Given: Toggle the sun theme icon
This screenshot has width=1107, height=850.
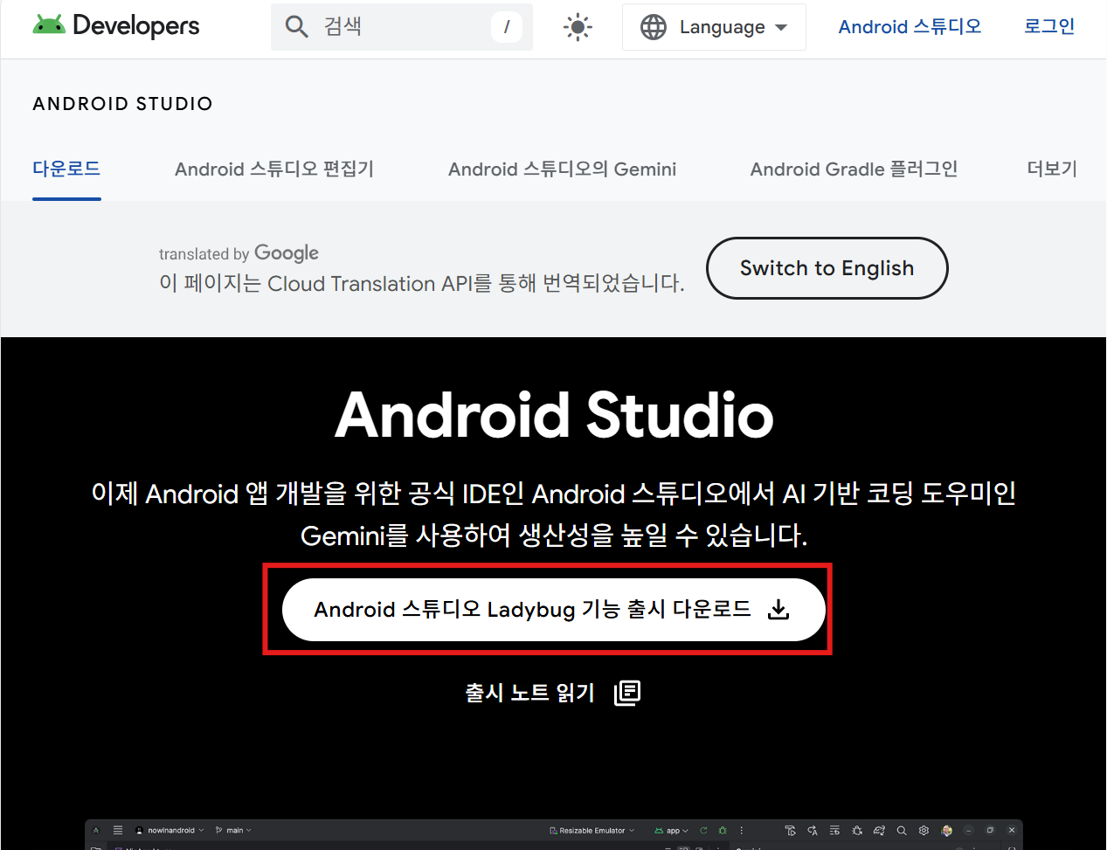Looking at the screenshot, I should tap(578, 27).
